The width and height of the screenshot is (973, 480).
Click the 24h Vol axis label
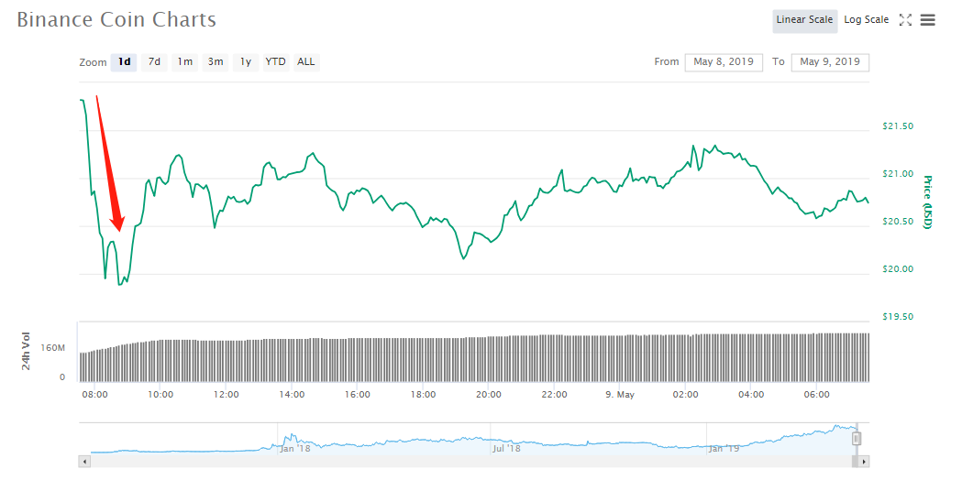pos(26,351)
